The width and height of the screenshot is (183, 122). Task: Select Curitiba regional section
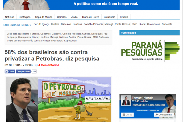pyautogui.click(x=55, y=24)
